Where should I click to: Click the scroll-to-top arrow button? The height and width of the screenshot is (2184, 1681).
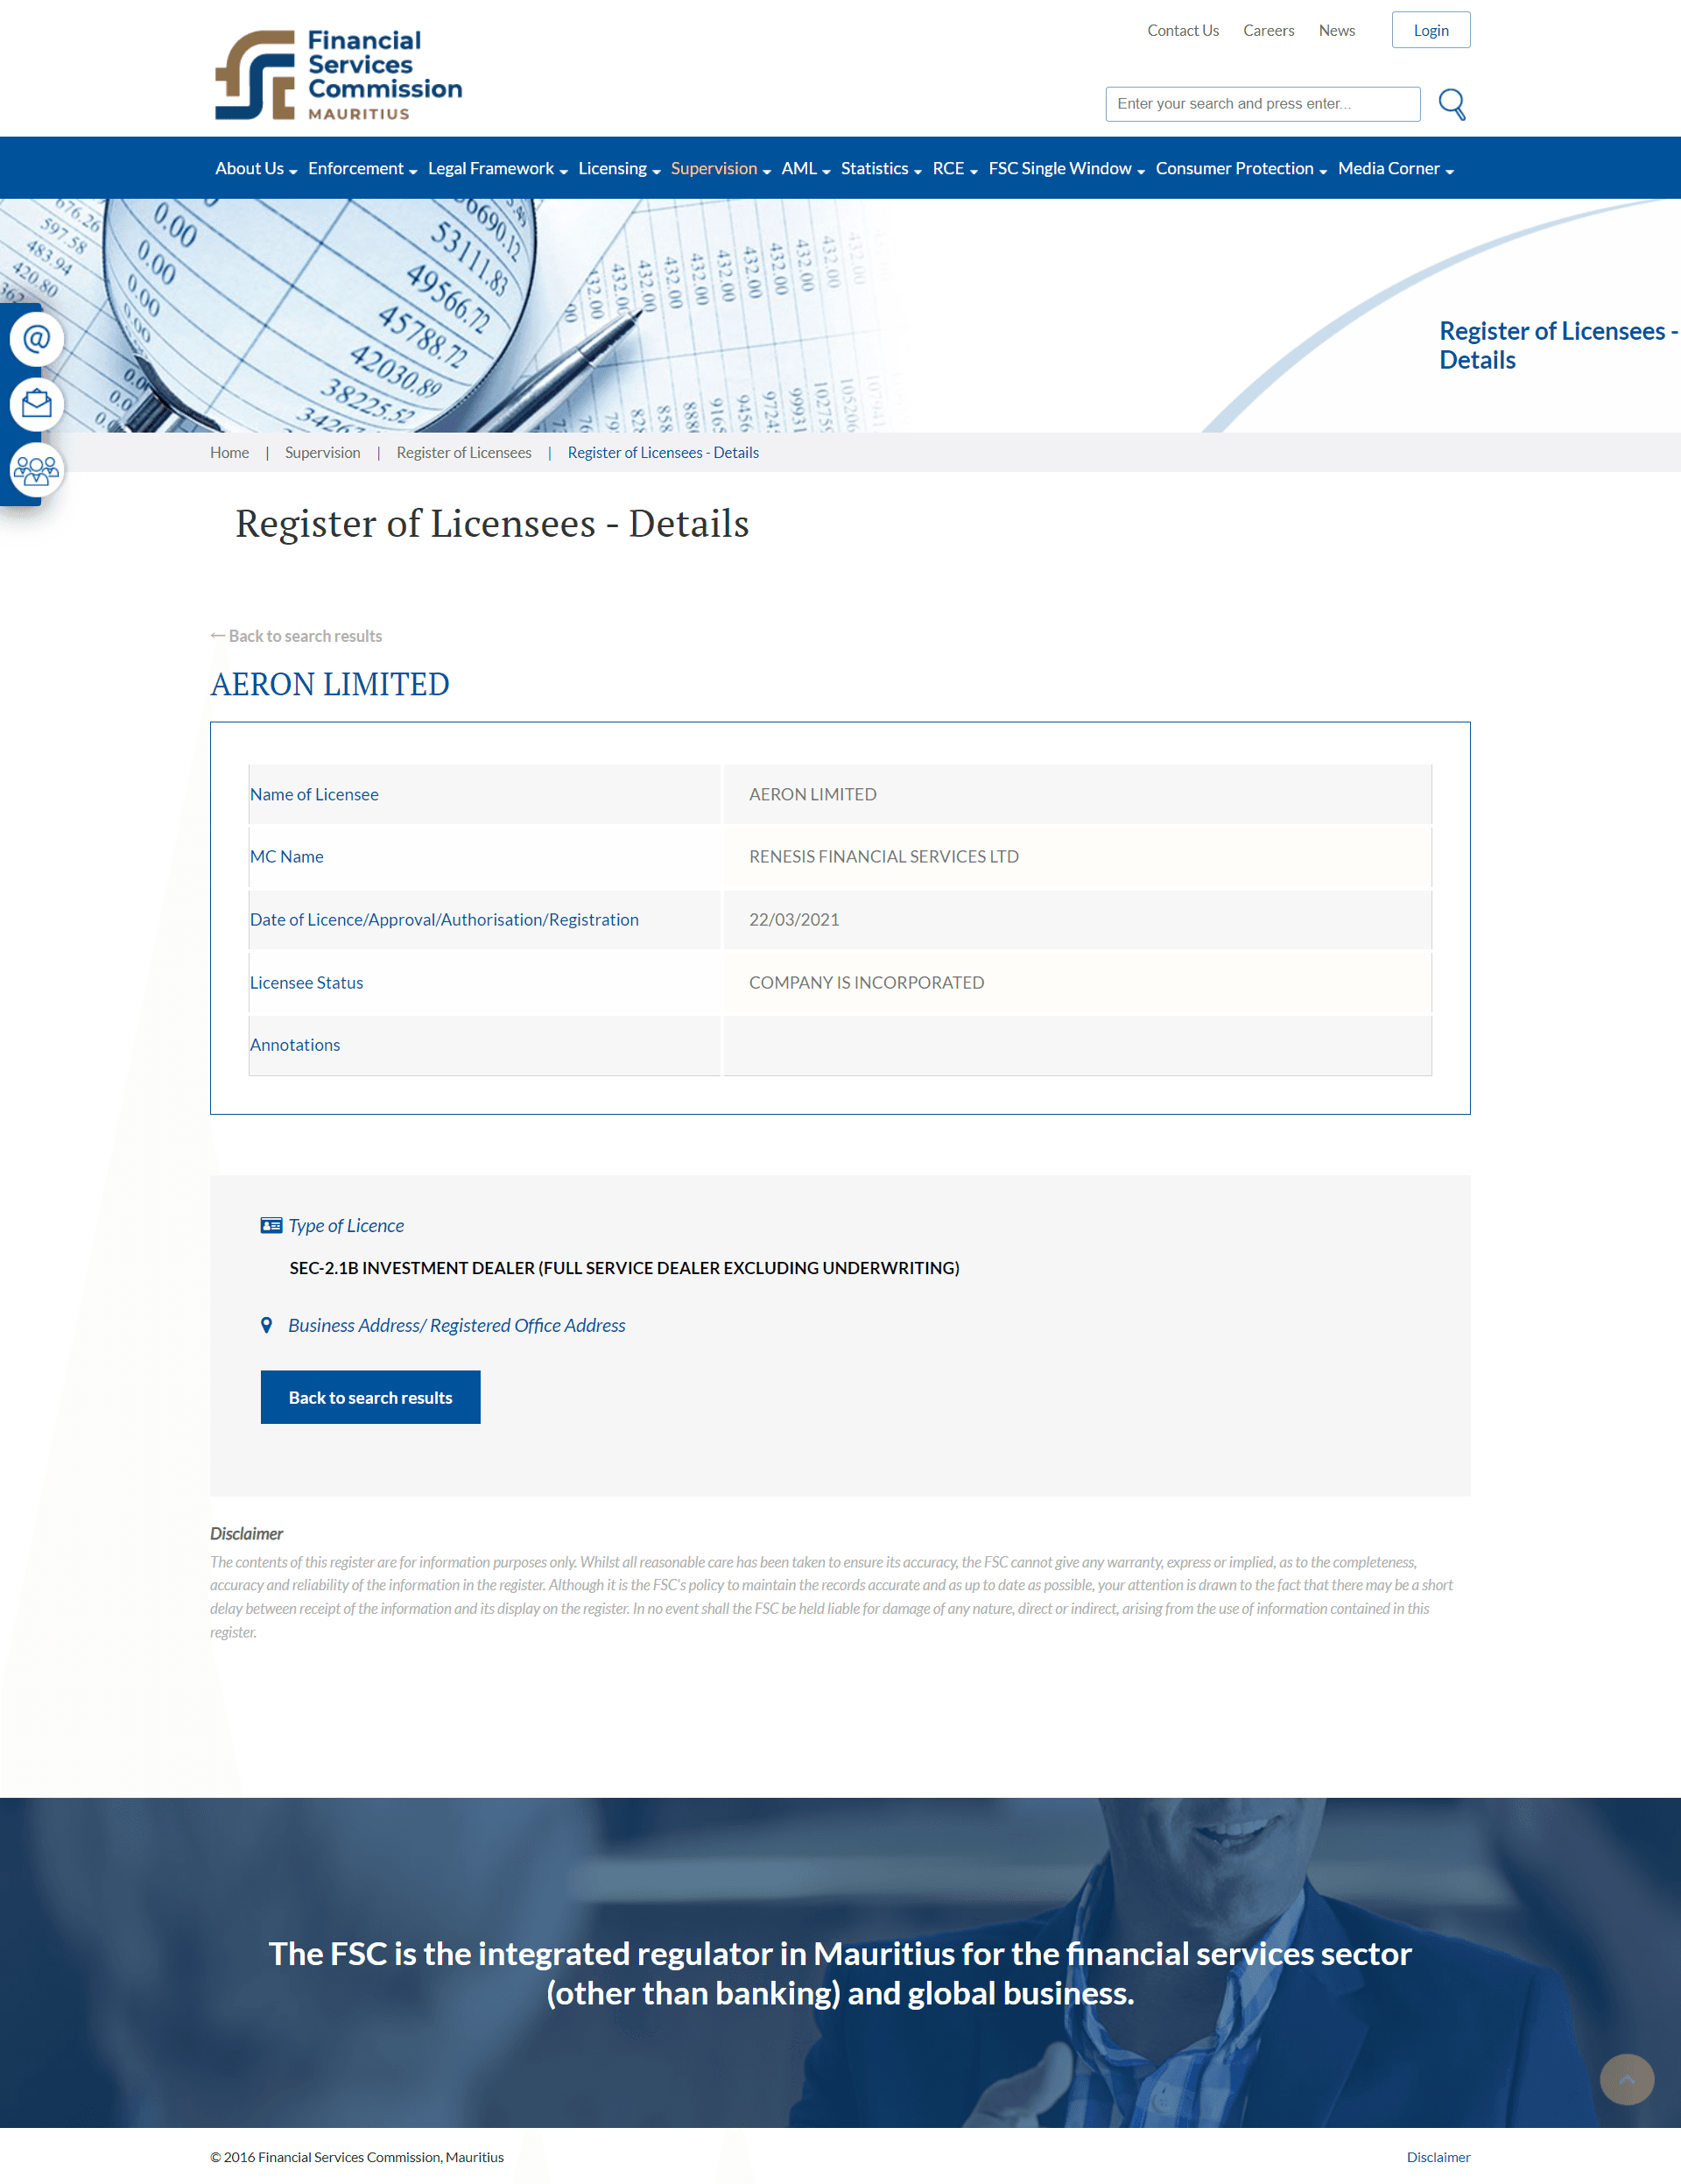[1626, 2079]
